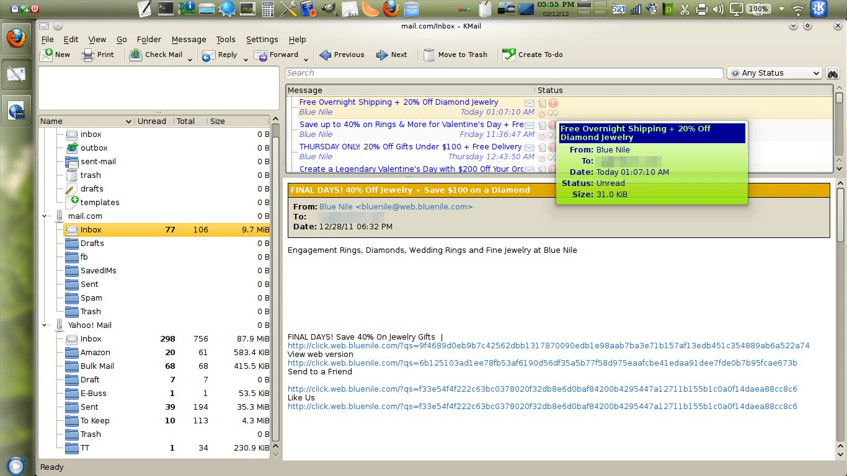Click the Print toolbar icon

pyautogui.click(x=88, y=55)
